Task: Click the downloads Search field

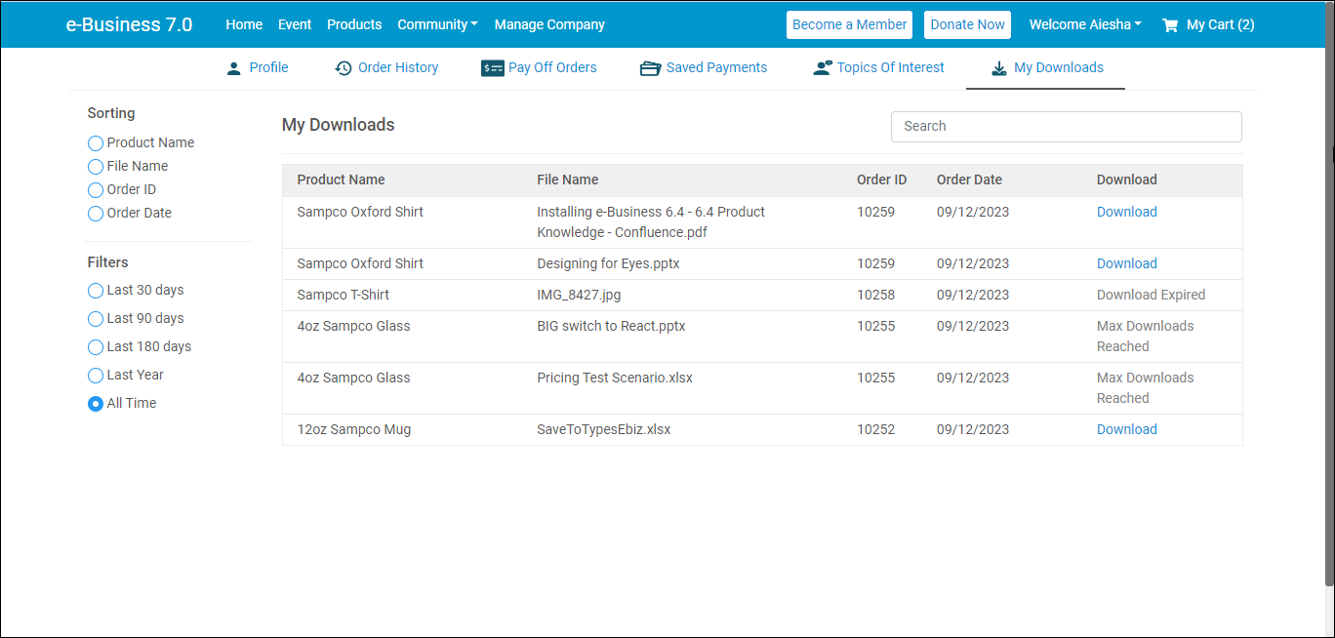Action: (x=1066, y=126)
